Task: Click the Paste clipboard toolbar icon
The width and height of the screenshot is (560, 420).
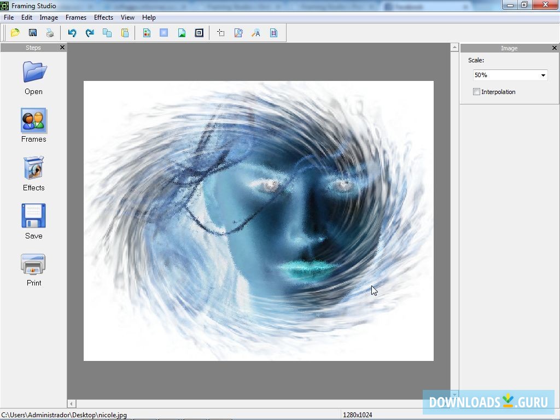Action: pos(125,33)
